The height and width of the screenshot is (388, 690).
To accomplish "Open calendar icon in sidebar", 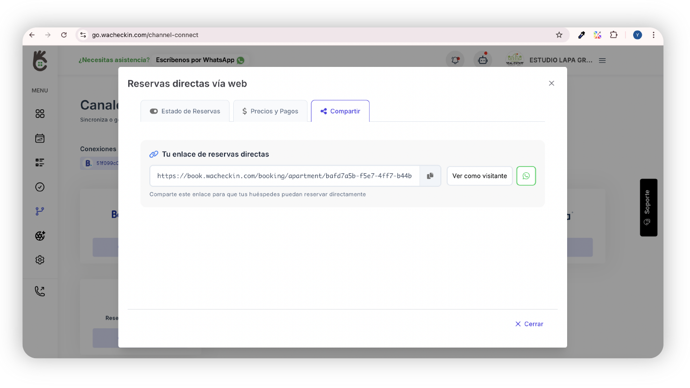I will point(40,138).
